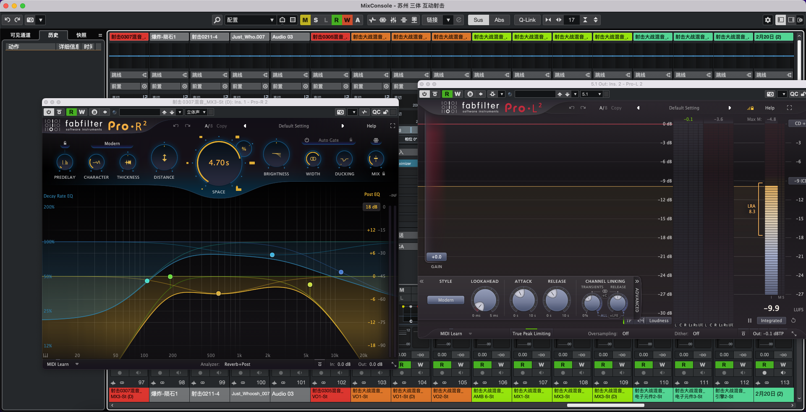Click undo arrow in Pro-L 2 header

tap(571, 108)
